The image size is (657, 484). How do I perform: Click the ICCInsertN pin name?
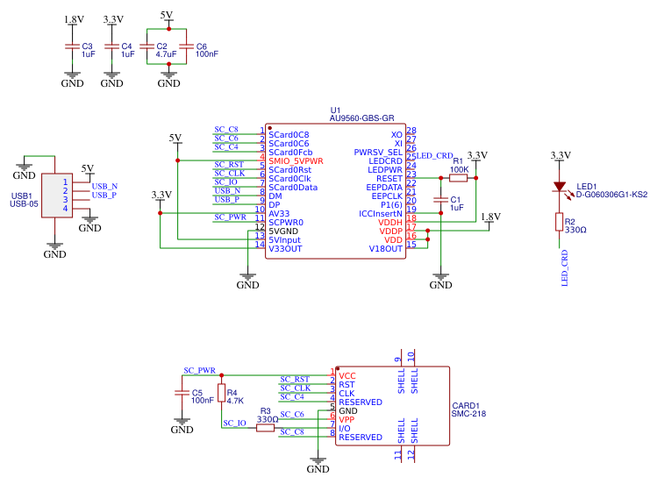point(381,214)
